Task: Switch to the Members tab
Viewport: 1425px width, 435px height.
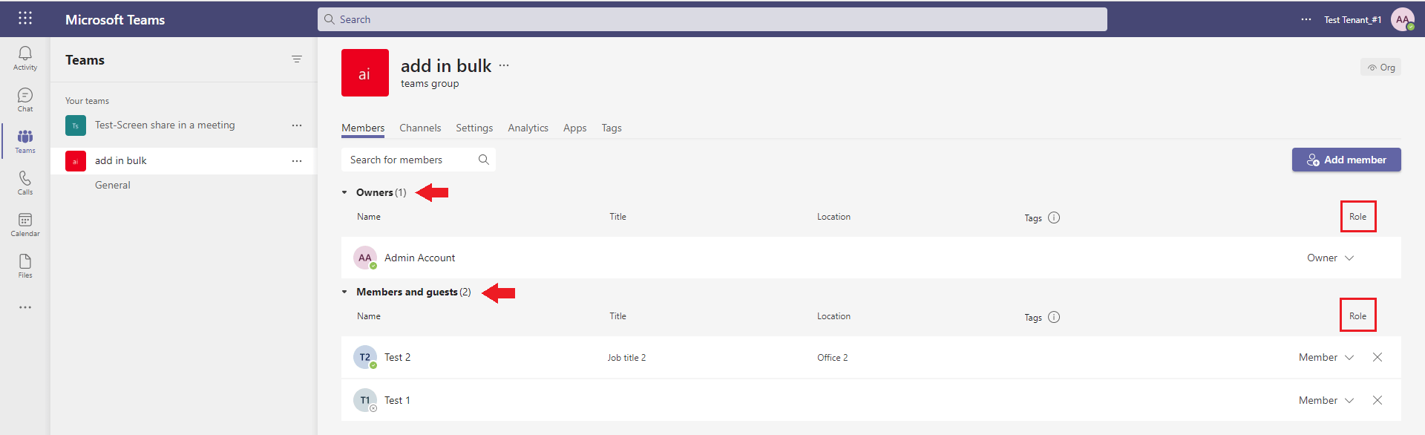Action: 363,128
